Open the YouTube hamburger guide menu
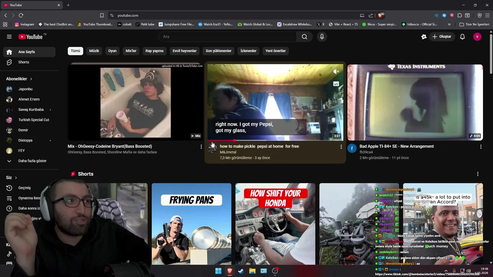 (9, 37)
